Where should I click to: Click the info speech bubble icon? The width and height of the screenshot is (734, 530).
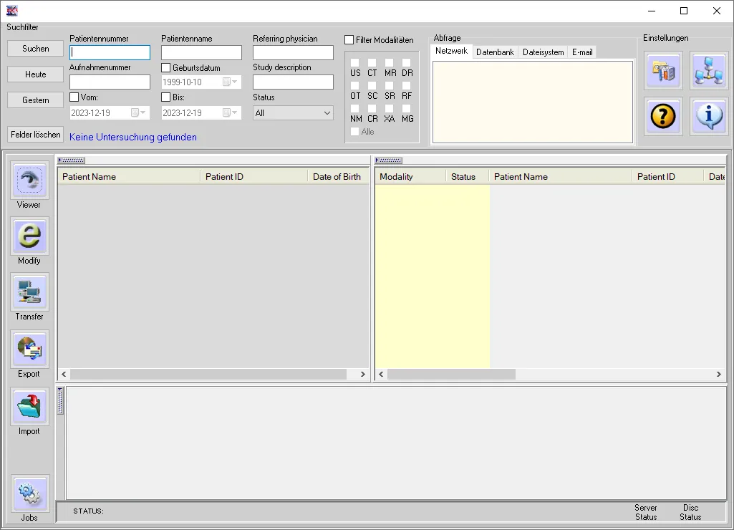click(x=708, y=116)
